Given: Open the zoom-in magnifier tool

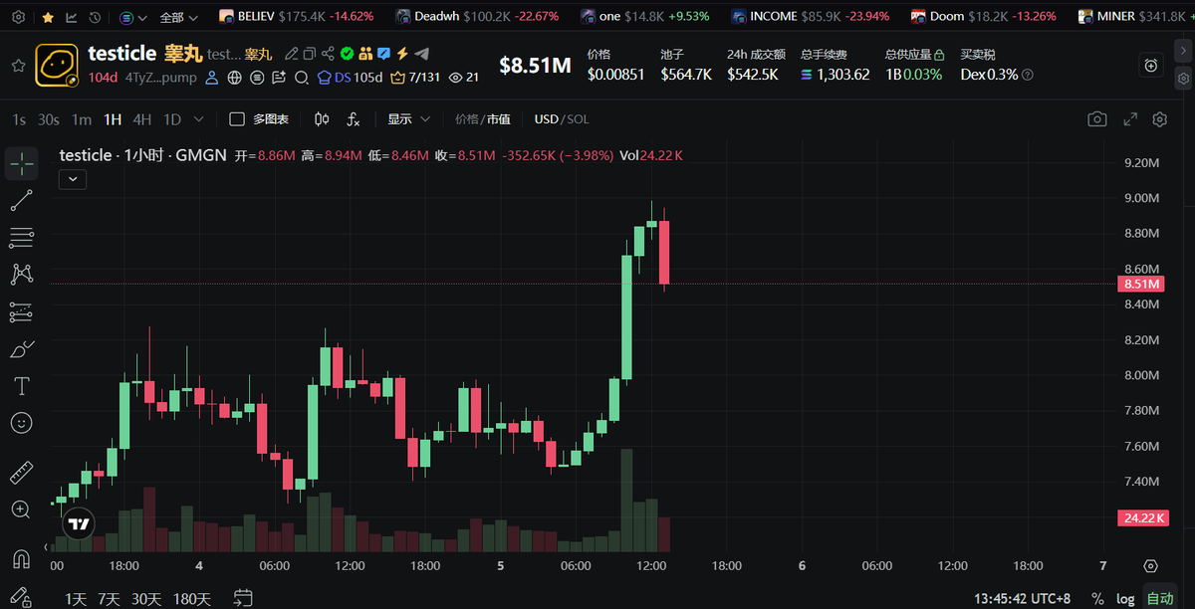Looking at the screenshot, I should click(x=21, y=509).
